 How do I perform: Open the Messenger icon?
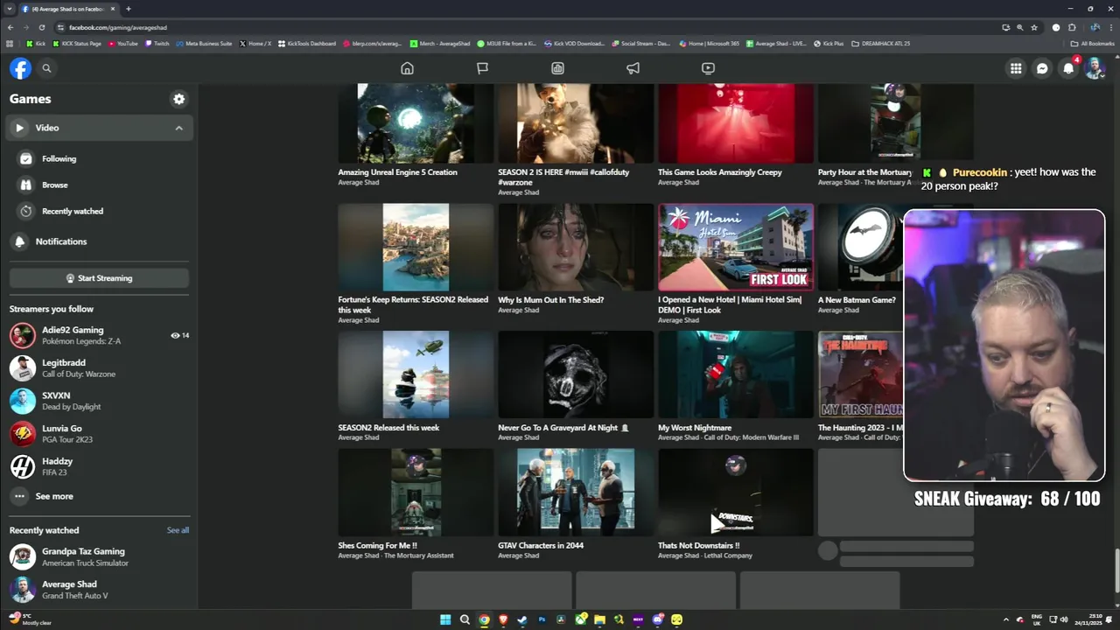pos(1042,68)
